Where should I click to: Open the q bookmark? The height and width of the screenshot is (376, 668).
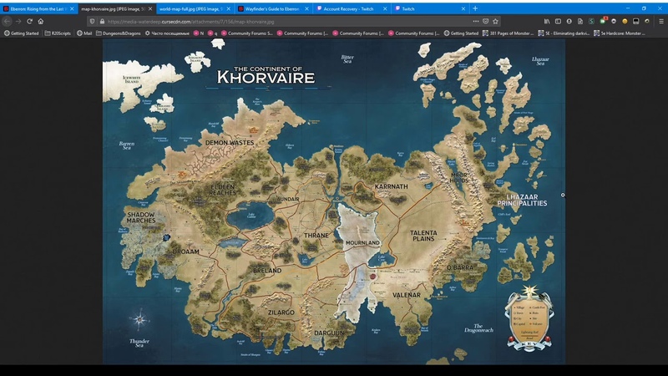212,33
